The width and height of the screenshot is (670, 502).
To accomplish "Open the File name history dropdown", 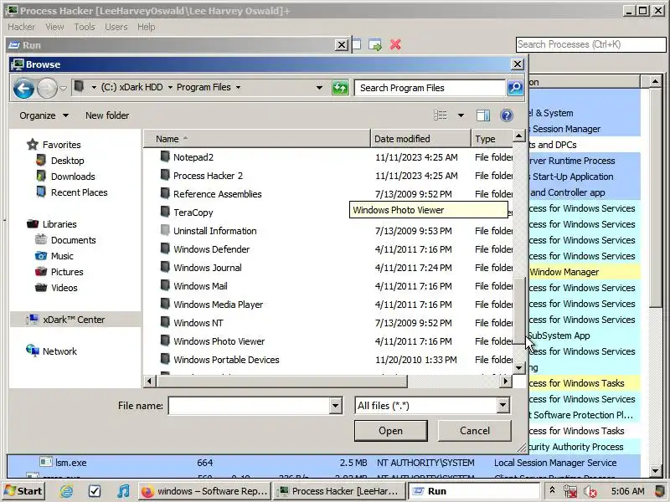I will (x=336, y=406).
